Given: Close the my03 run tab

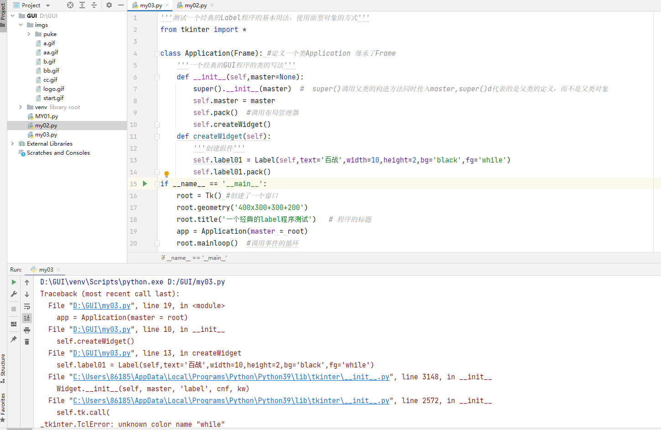Looking at the screenshot, I should pyautogui.click(x=58, y=270).
